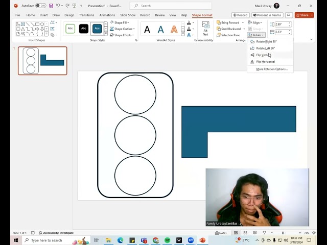Open the Selection Pane

228,35
